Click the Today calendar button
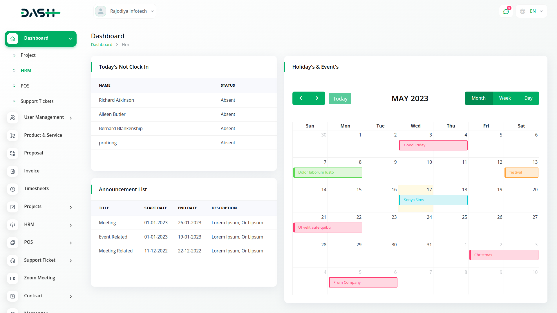557x313 pixels. point(340,99)
